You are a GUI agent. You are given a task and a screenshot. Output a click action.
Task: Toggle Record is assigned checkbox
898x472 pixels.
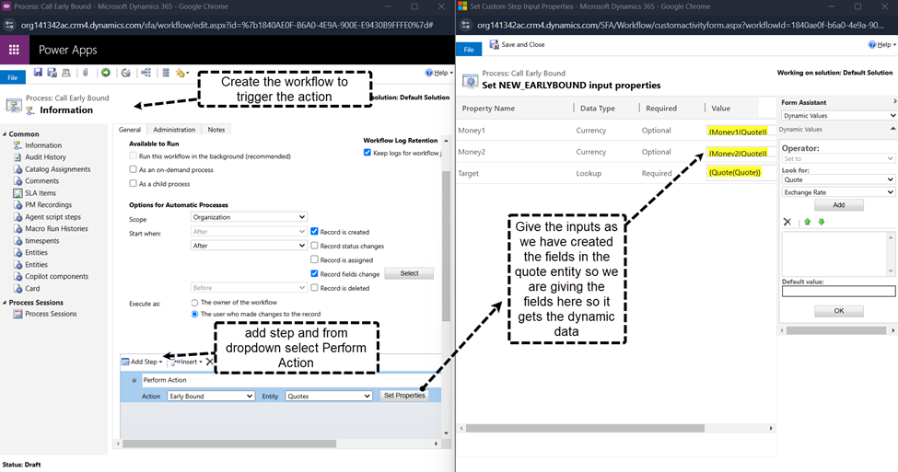click(314, 259)
